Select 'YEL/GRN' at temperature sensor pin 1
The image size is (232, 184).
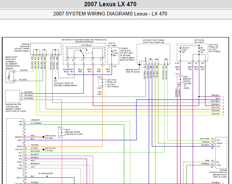point(24,70)
